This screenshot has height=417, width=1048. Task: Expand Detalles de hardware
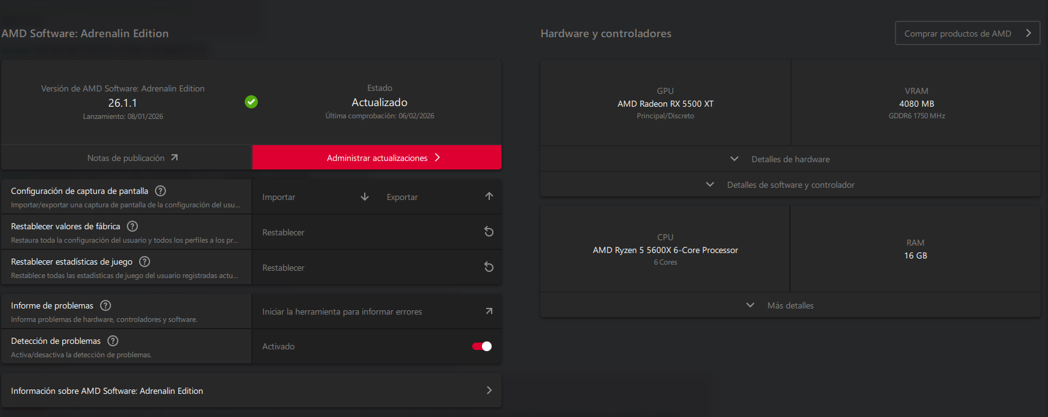tap(791, 159)
